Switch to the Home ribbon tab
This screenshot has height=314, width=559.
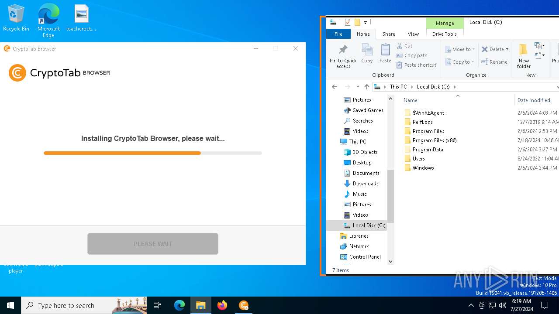363,34
